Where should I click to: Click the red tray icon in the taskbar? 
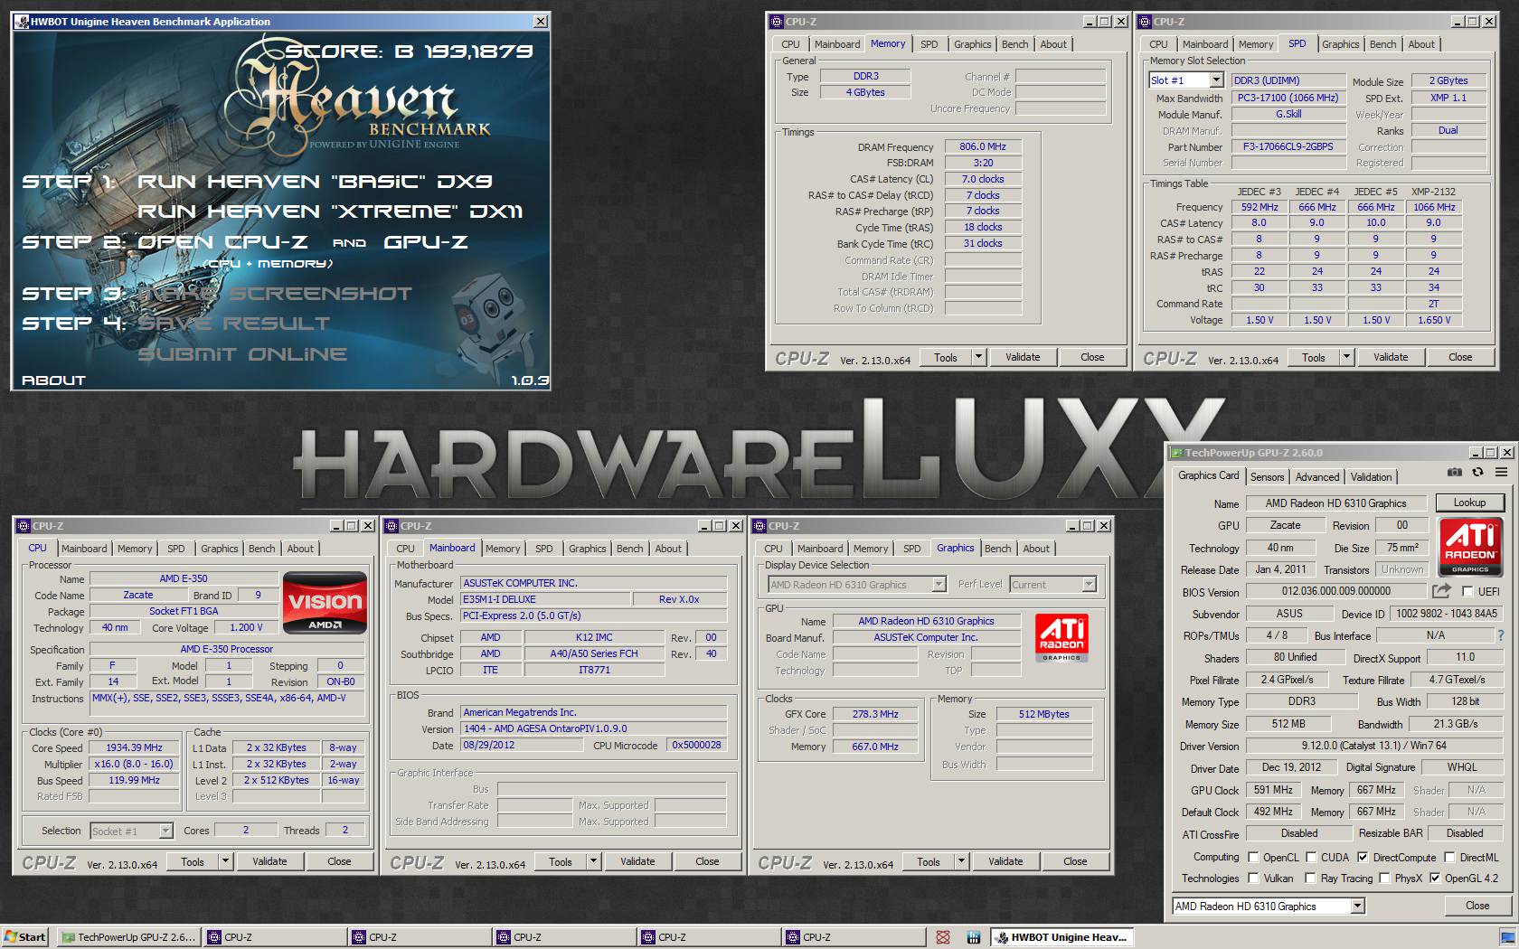943,937
